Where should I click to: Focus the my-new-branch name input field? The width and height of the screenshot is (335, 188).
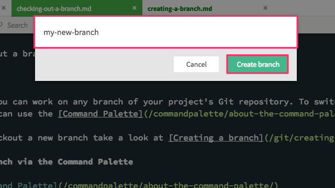pos(166,32)
